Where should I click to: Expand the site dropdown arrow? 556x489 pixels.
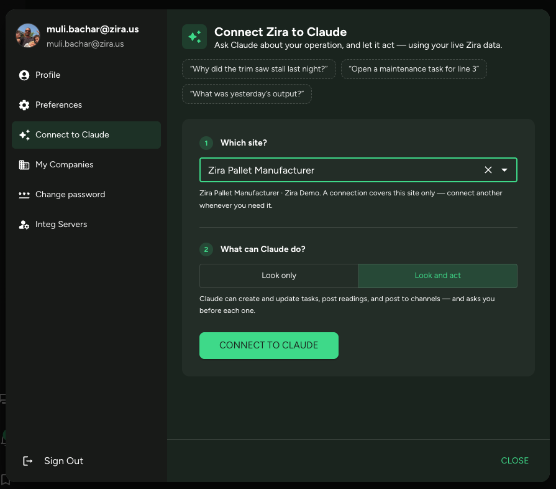coord(504,170)
